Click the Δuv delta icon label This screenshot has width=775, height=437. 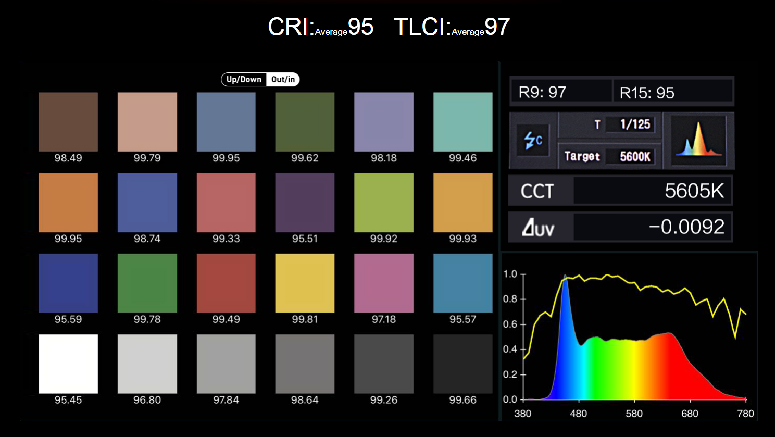tap(538, 227)
